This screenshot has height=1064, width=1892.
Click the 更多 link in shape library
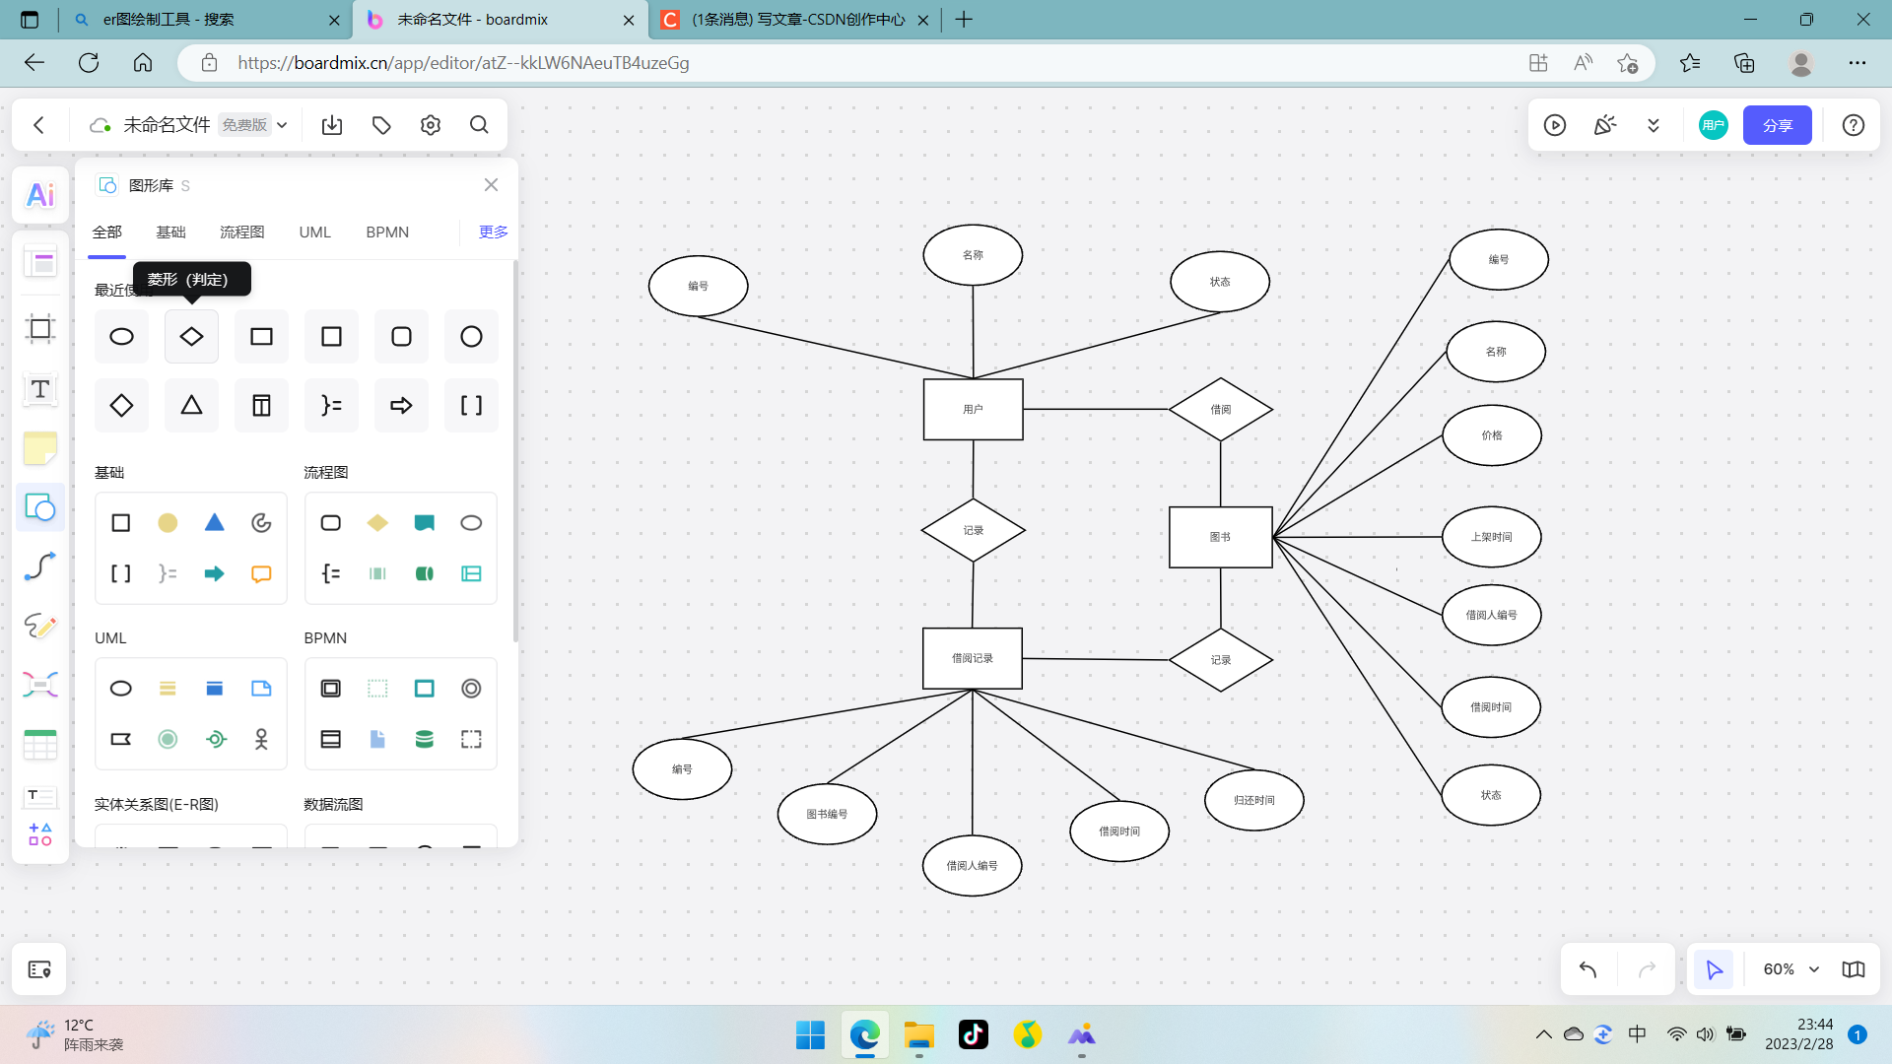[x=493, y=233]
